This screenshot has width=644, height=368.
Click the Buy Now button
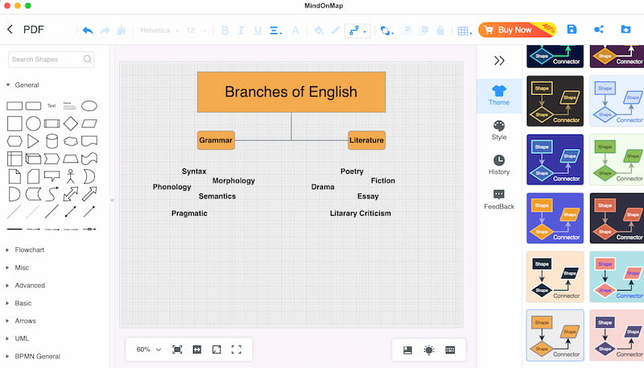coord(517,30)
